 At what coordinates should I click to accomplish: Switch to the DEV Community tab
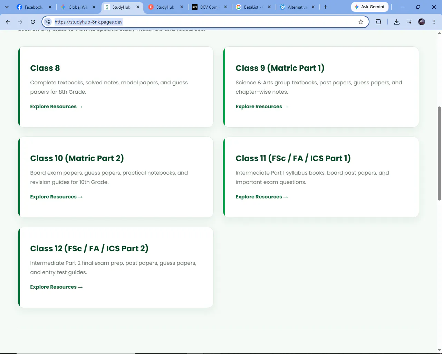pos(210,7)
